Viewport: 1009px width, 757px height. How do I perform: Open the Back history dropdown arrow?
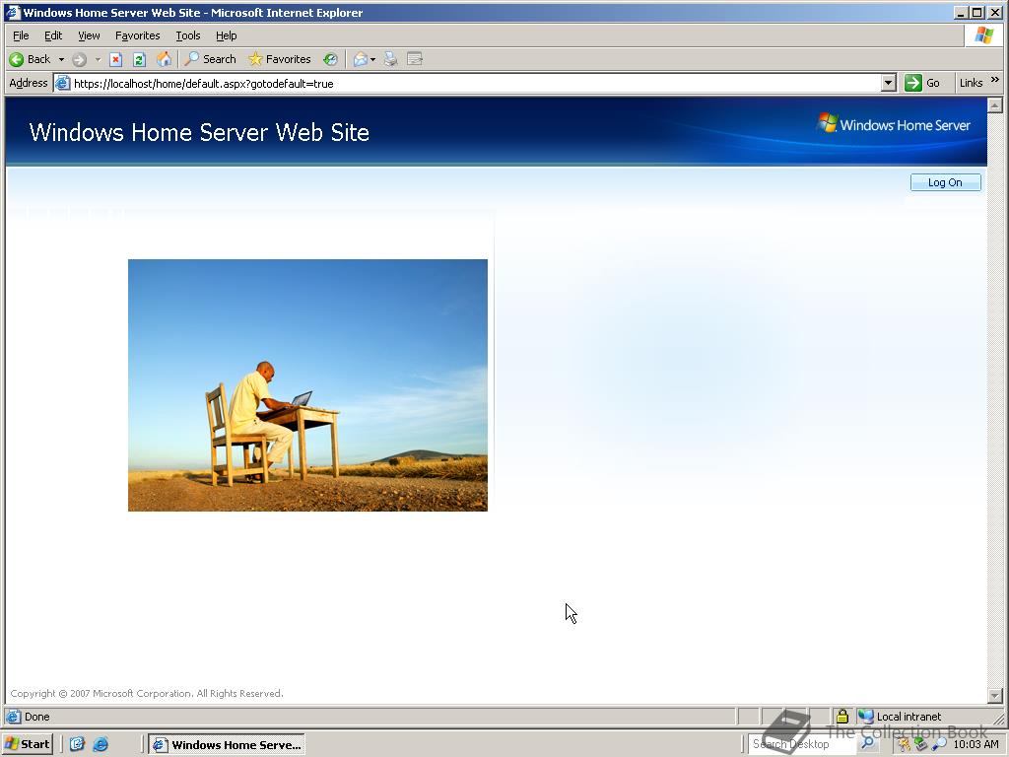(61, 59)
